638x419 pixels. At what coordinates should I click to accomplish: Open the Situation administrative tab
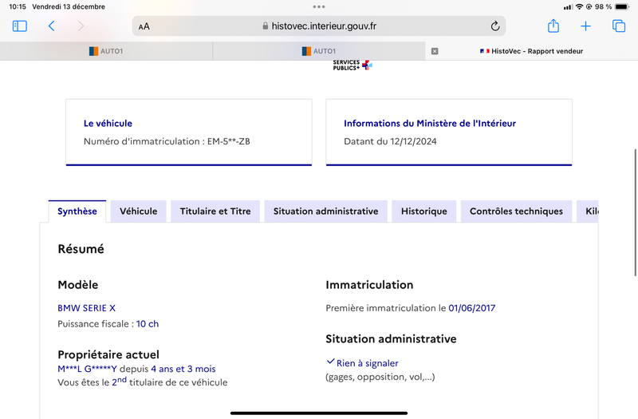(x=326, y=211)
